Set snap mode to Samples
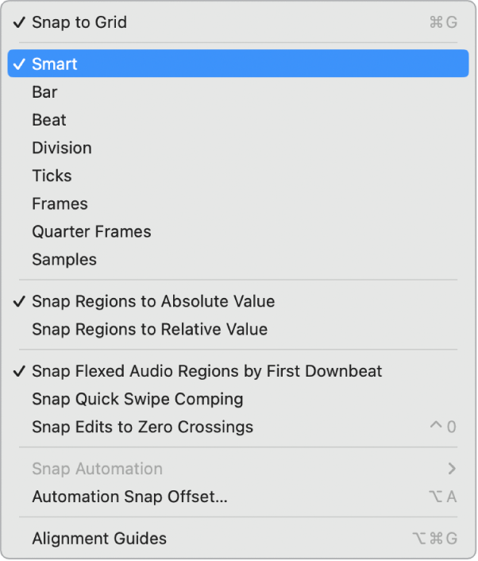This screenshot has height=561, width=478. pyautogui.click(x=64, y=260)
